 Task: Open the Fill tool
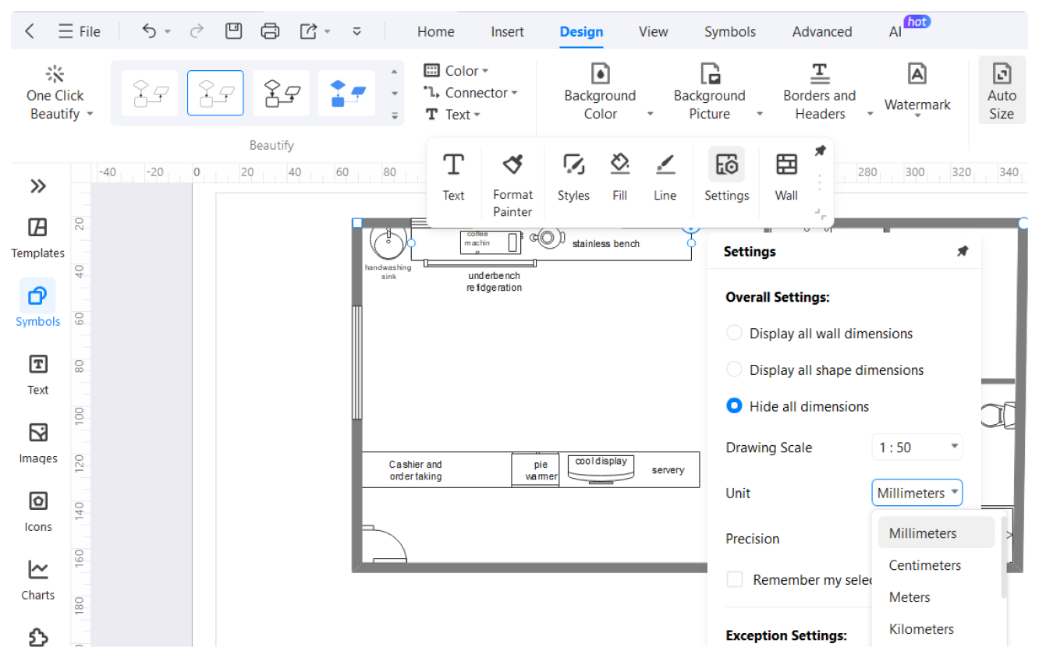click(x=620, y=177)
